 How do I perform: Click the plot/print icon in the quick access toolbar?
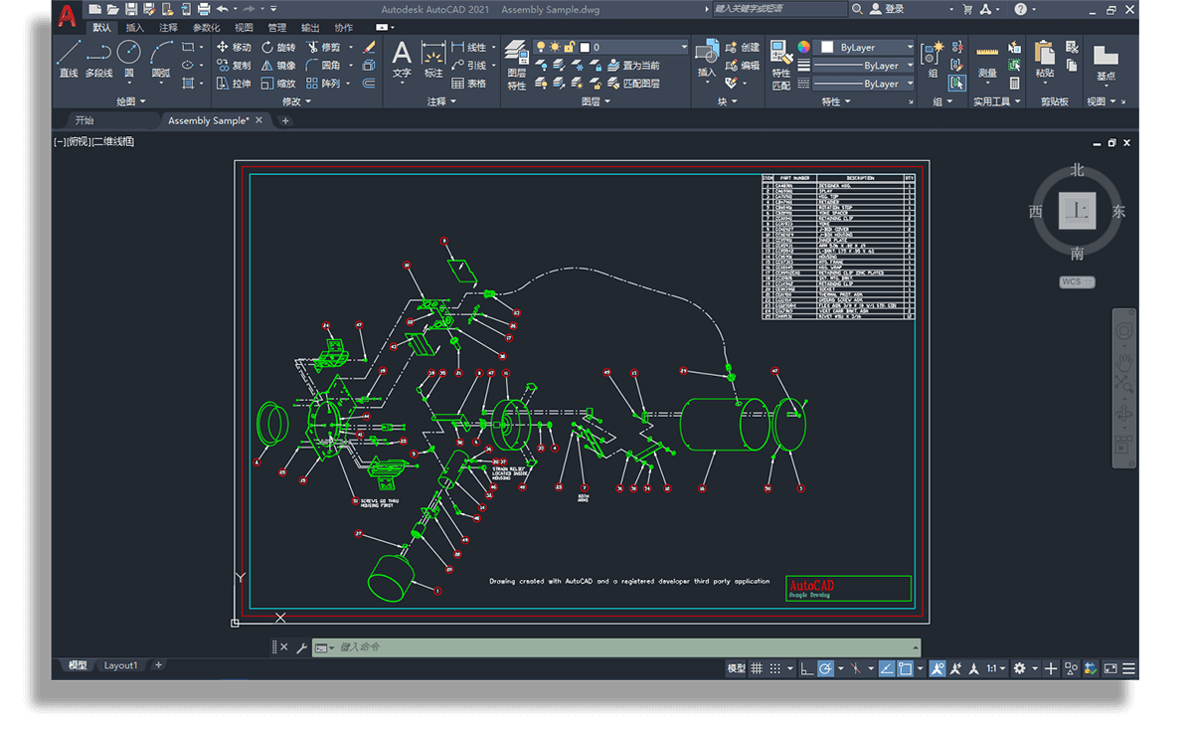click(x=204, y=9)
